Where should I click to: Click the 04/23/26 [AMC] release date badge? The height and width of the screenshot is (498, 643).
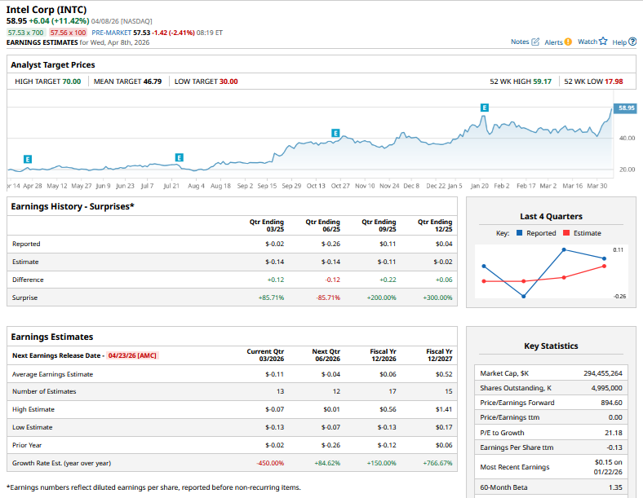click(132, 355)
